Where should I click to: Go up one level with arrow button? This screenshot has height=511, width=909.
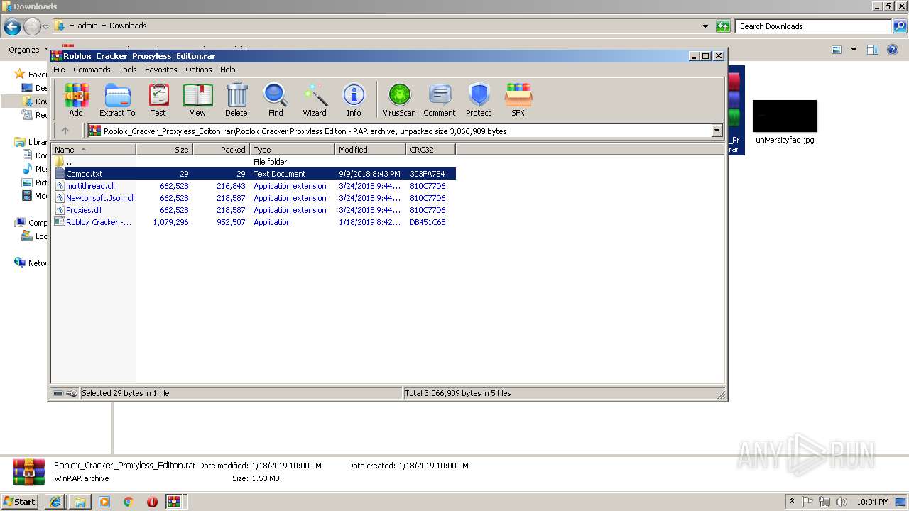click(x=65, y=131)
